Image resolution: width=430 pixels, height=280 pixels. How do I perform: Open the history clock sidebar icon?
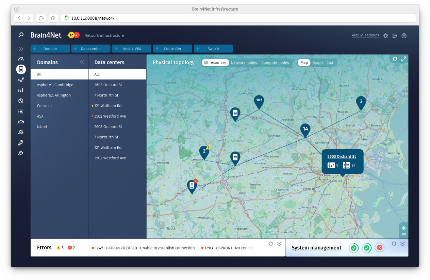click(21, 101)
